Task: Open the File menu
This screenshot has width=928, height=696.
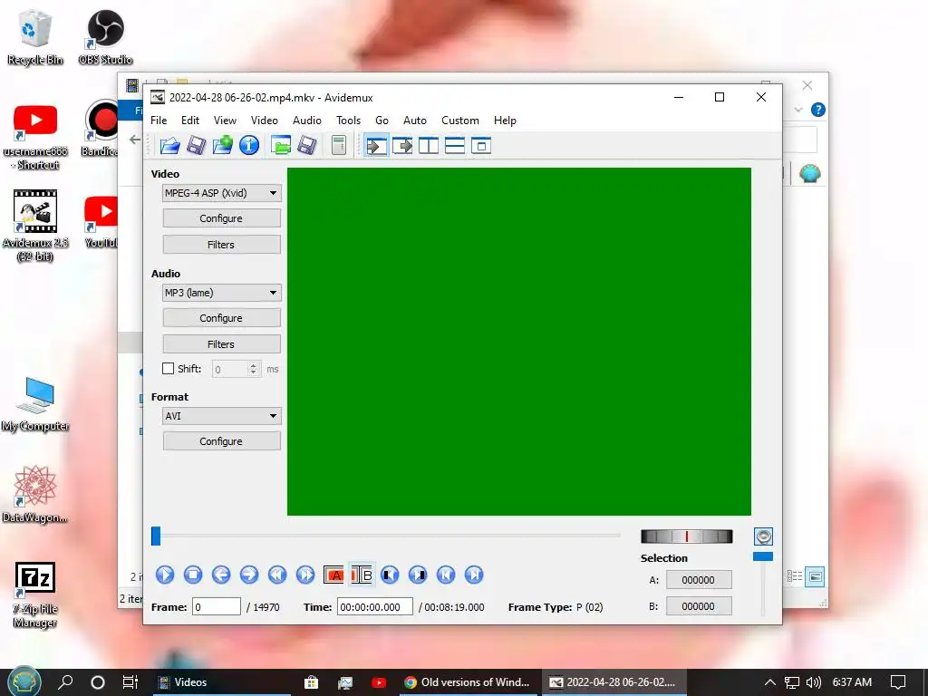Action: pyautogui.click(x=159, y=121)
